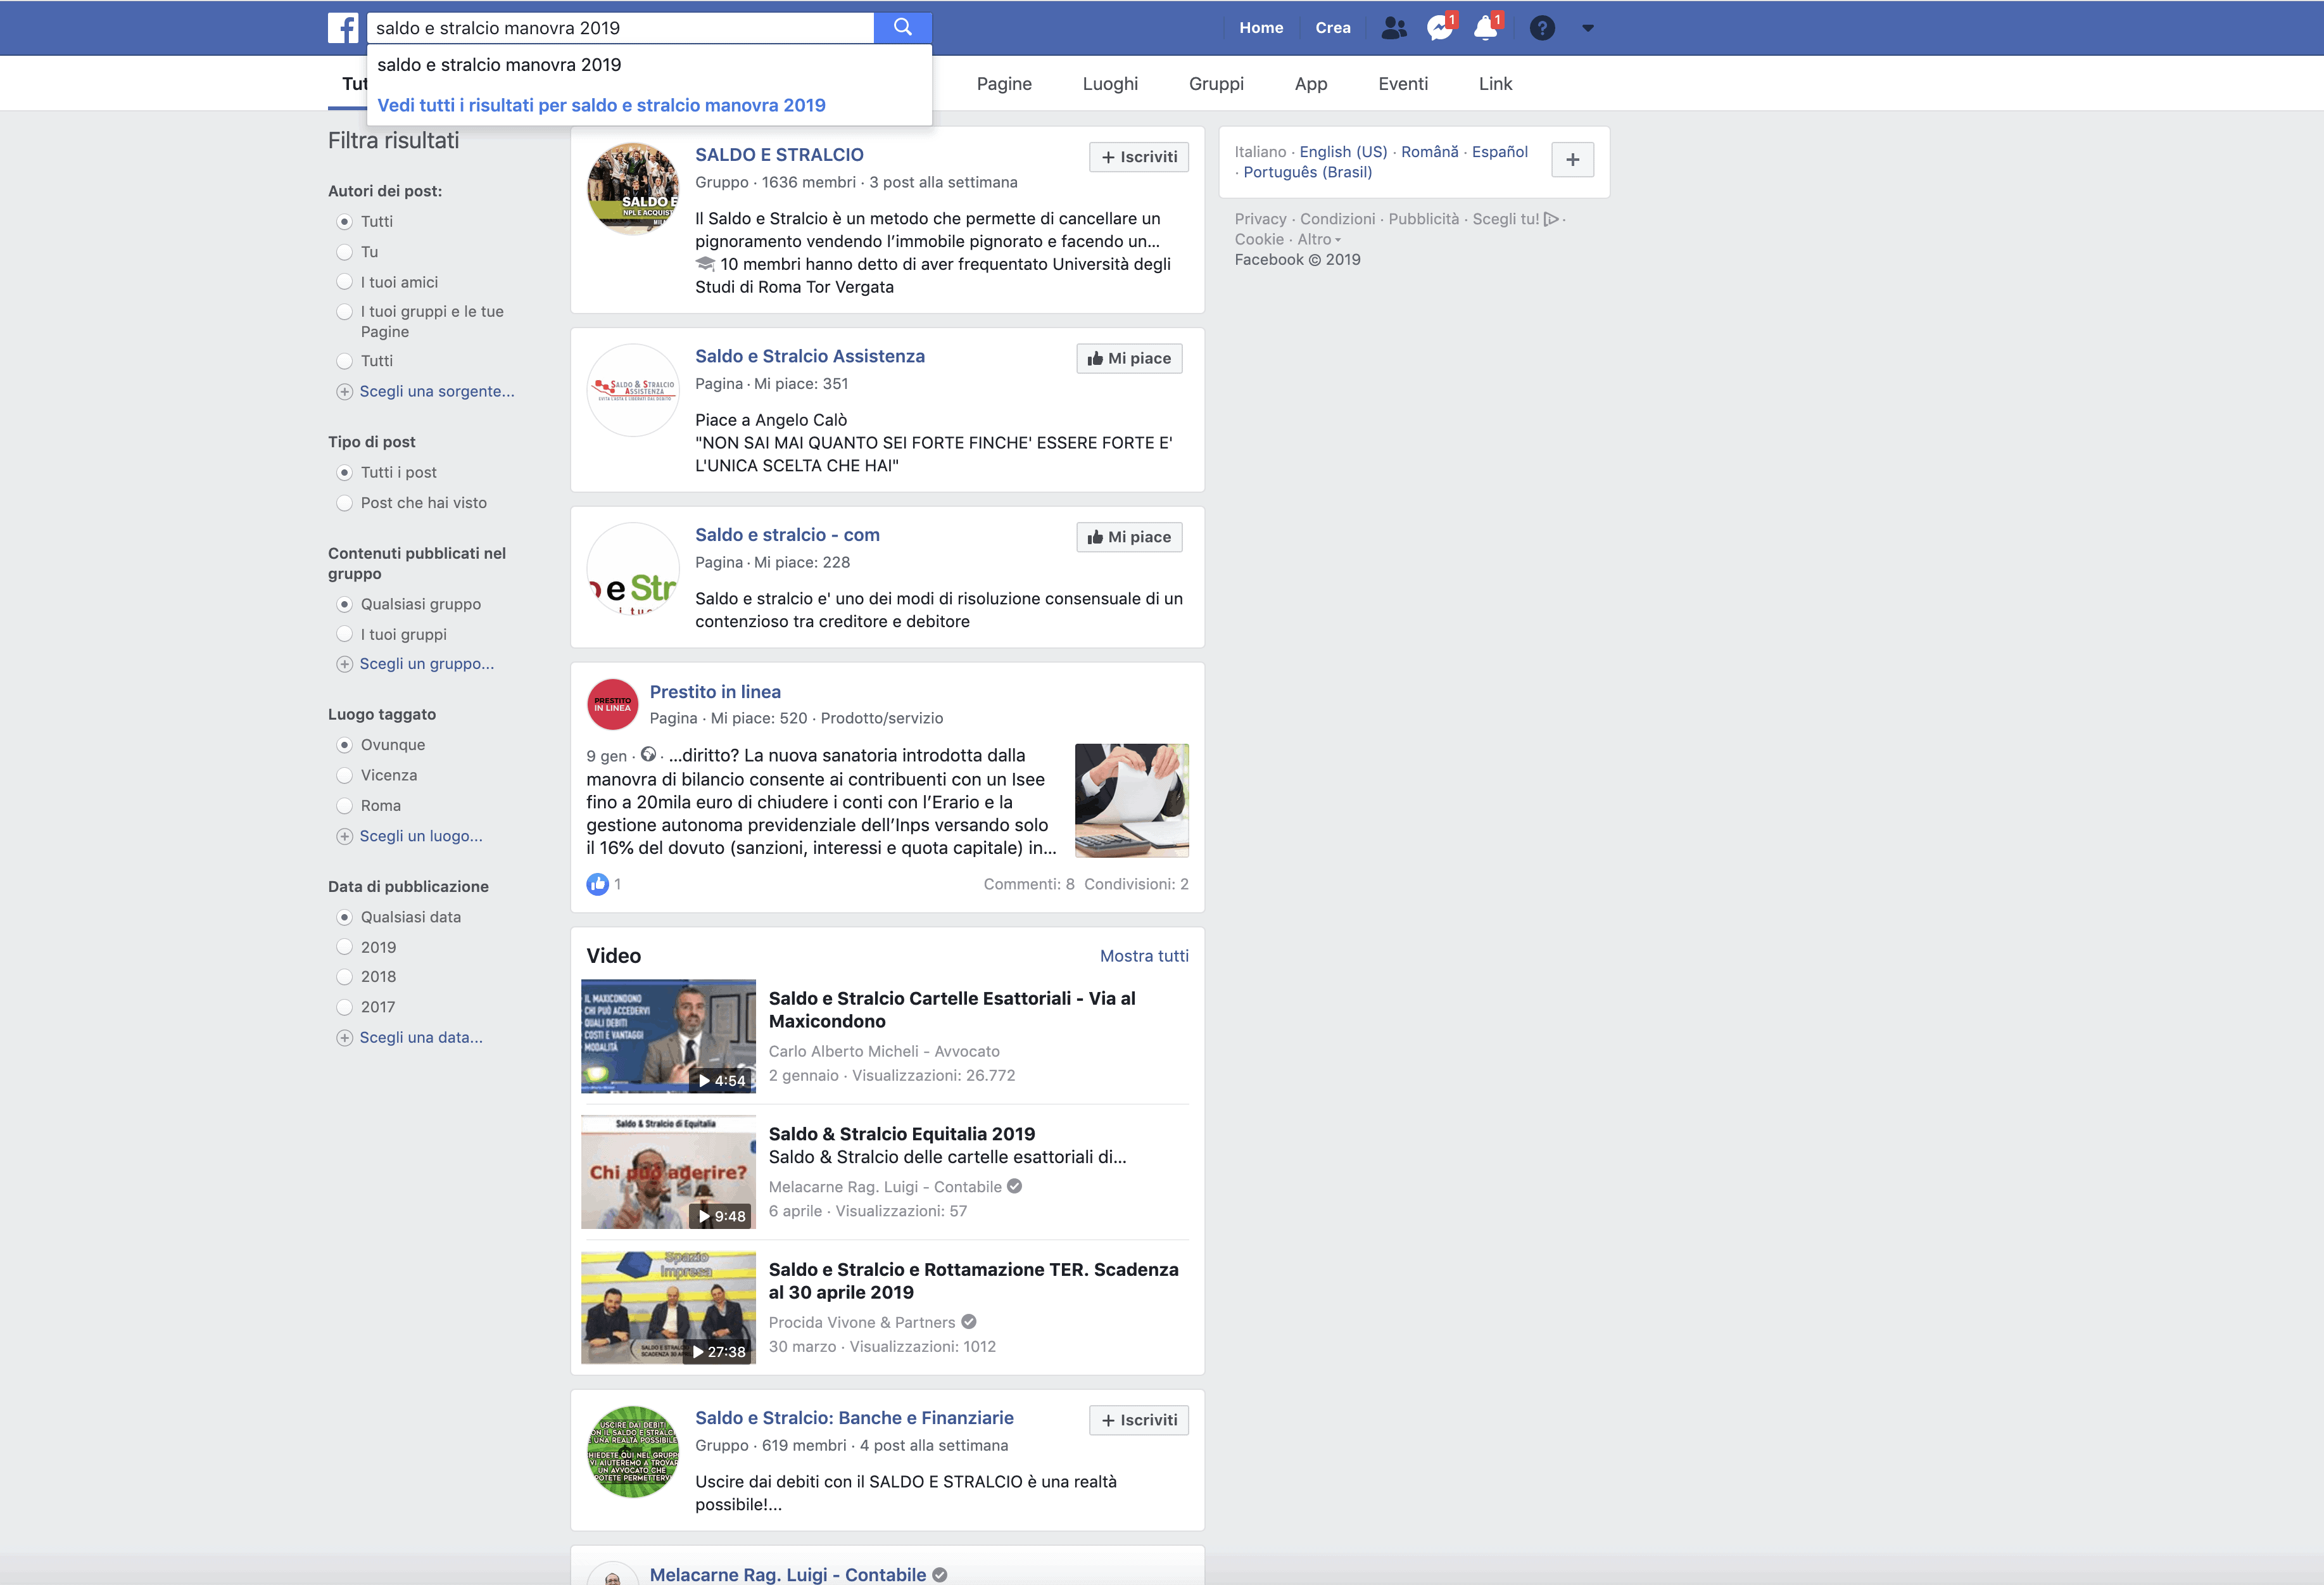This screenshot has width=2324, height=1585.
Task: Select 'Tu' under Autori dei post
Action: (344, 252)
